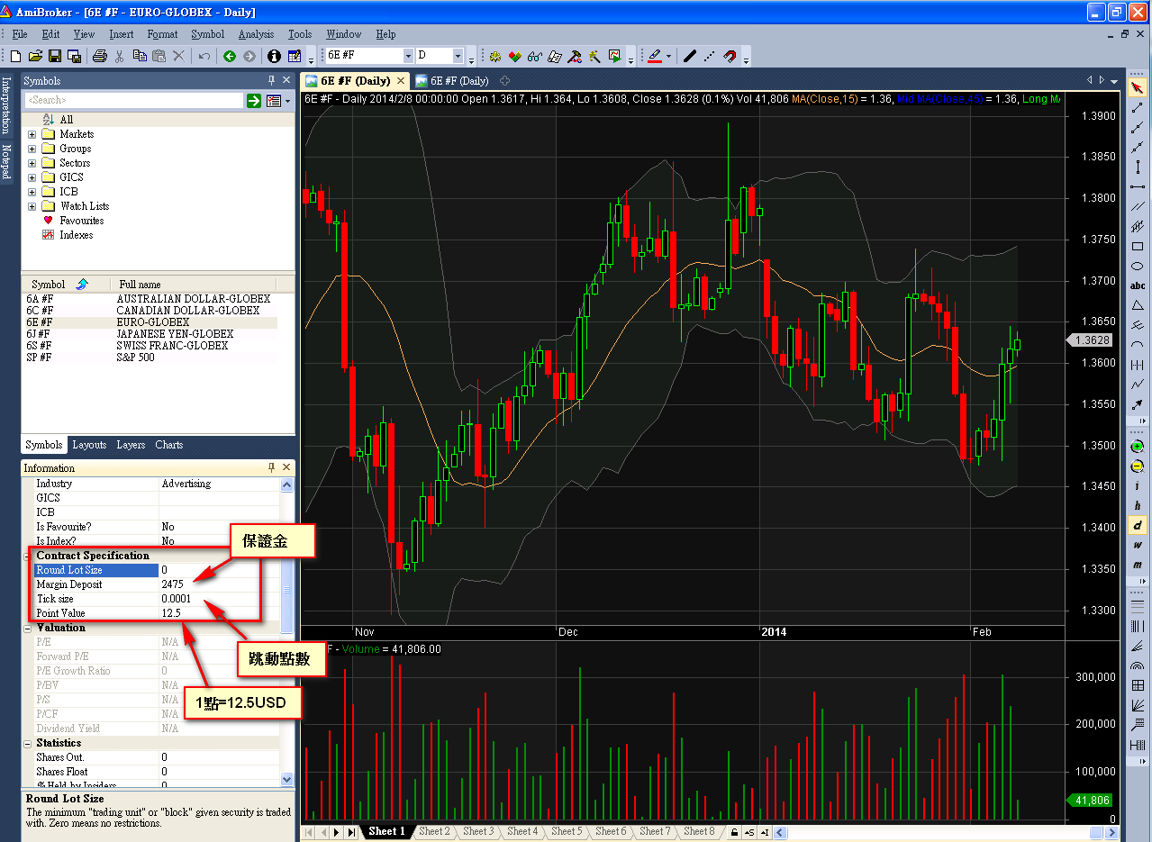Image resolution: width=1152 pixels, height=842 pixels.
Task: Select the Rectangle drawing tool
Action: point(1138,246)
